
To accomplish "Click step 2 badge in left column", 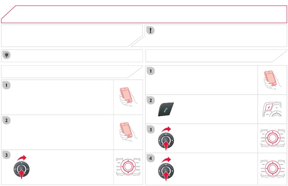I will click(x=7, y=121).
